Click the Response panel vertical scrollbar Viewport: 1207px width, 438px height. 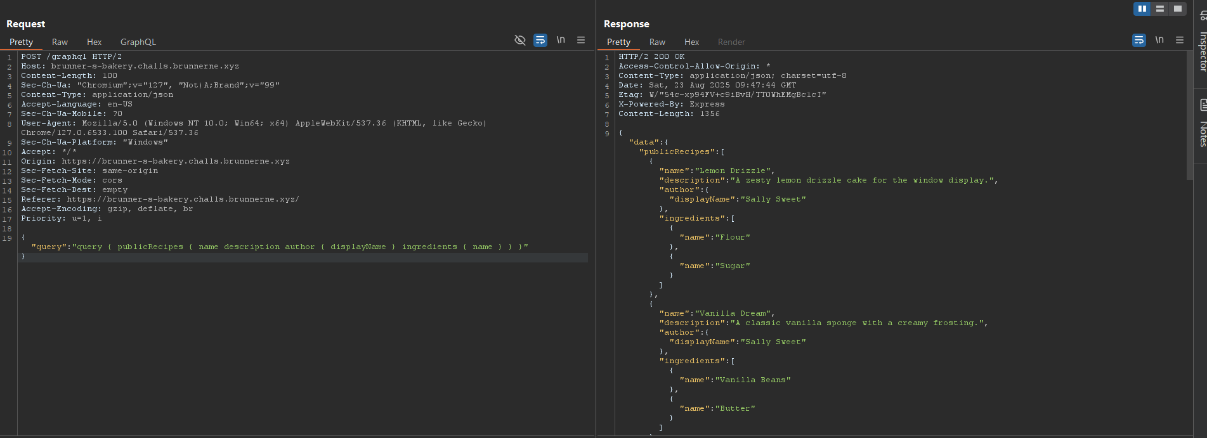[1189, 114]
